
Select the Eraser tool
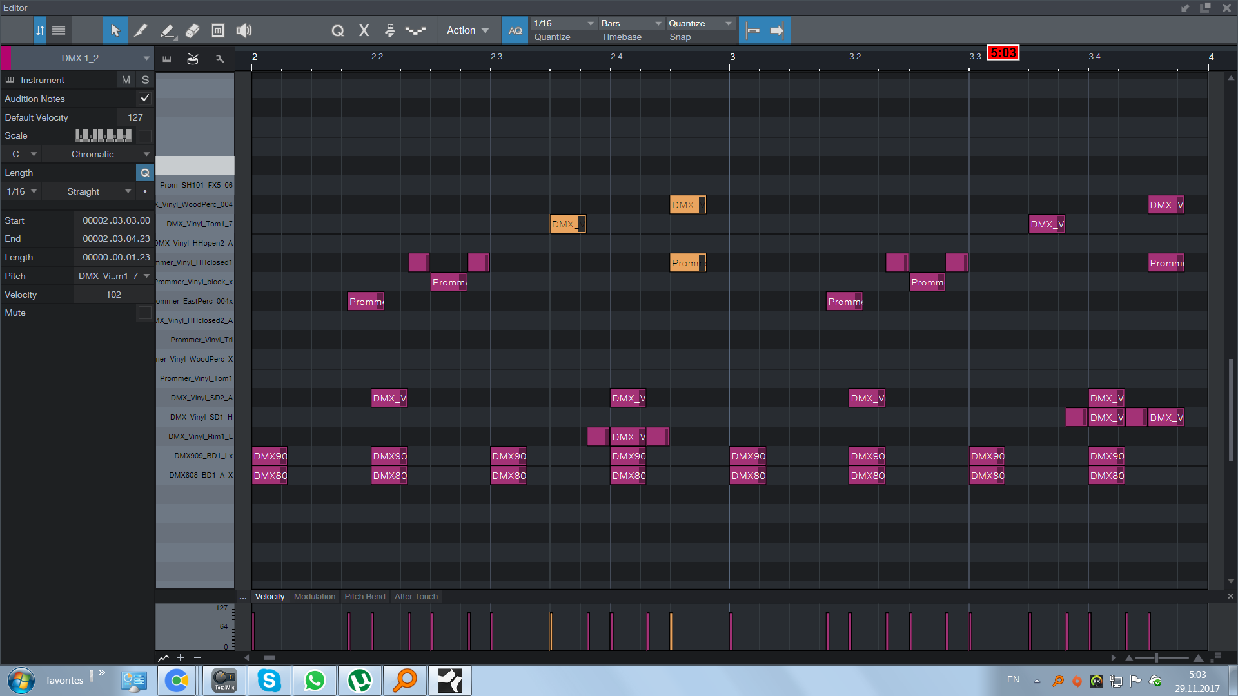[x=192, y=30]
